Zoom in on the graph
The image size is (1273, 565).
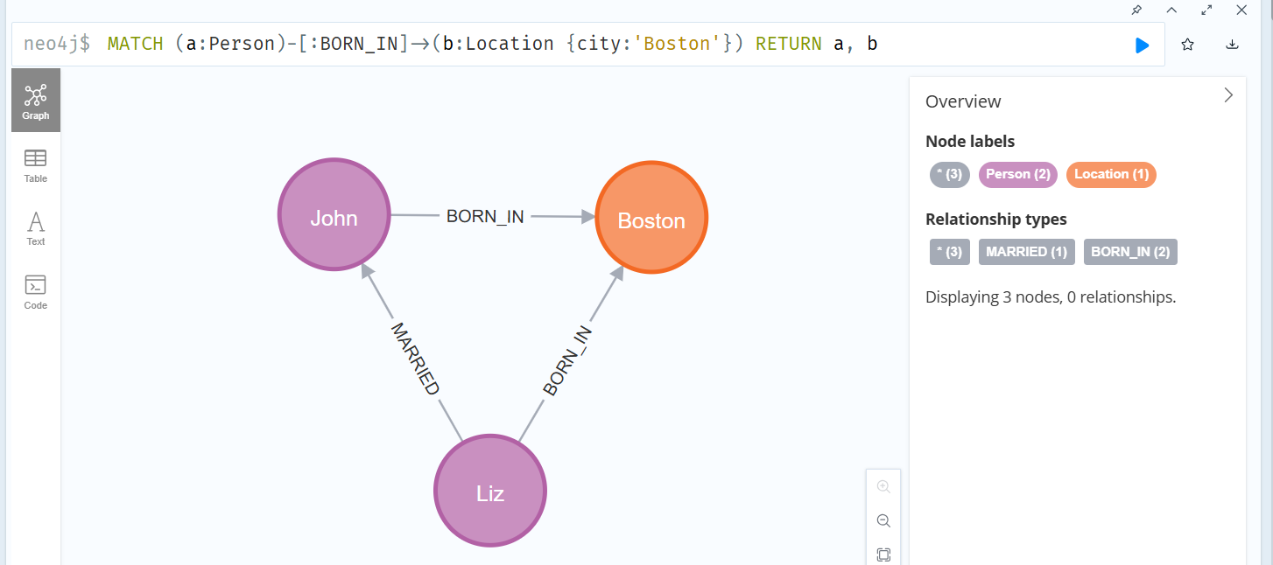click(883, 486)
